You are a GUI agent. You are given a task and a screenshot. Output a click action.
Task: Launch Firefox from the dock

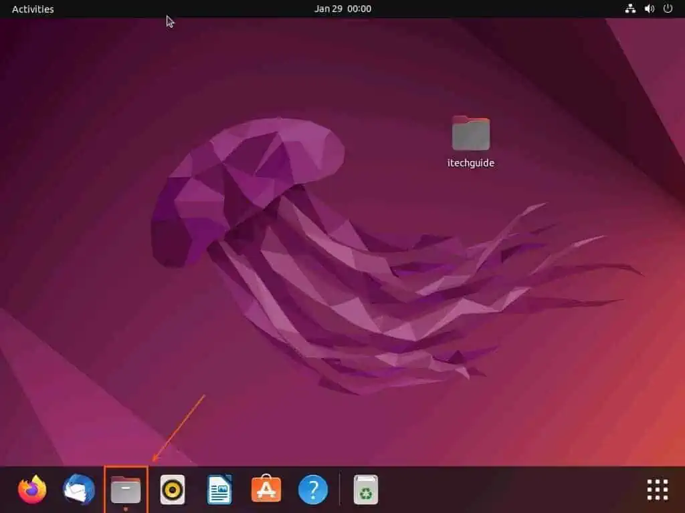coord(31,490)
